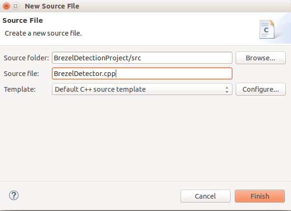This screenshot has width=291, height=211.
Task: Browse for a source folder
Action: point(261,58)
